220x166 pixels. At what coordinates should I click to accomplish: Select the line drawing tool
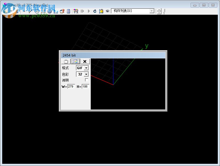[30, 12]
